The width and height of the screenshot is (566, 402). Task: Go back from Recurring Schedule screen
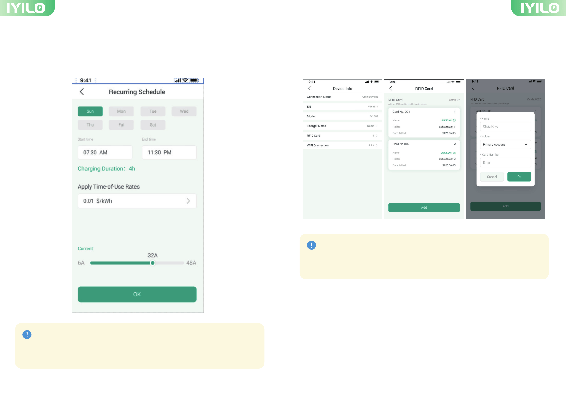click(82, 92)
